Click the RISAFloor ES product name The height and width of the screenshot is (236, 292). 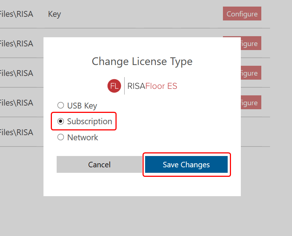tap(152, 86)
